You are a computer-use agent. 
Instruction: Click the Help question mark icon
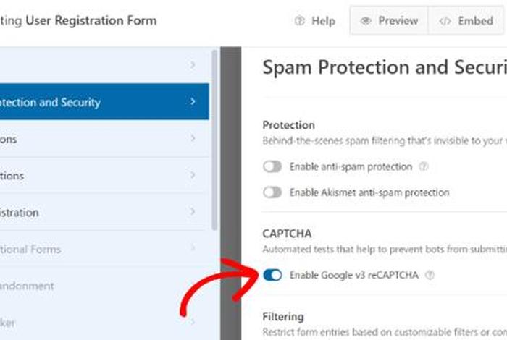(300, 22)
